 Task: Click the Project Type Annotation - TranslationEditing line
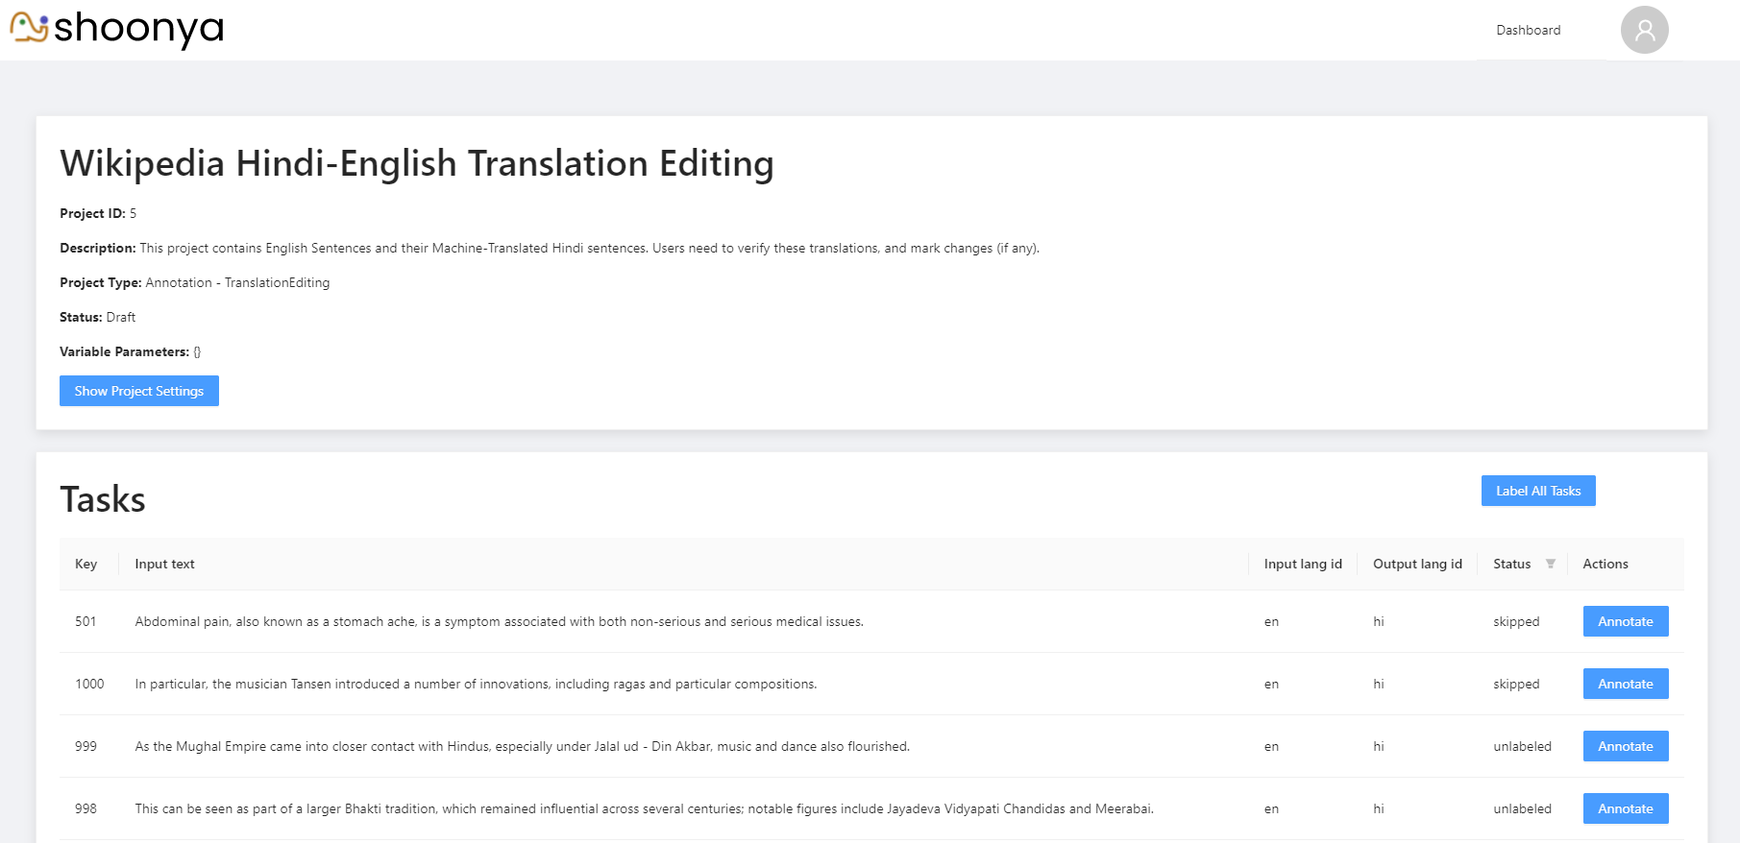point(194,282)
